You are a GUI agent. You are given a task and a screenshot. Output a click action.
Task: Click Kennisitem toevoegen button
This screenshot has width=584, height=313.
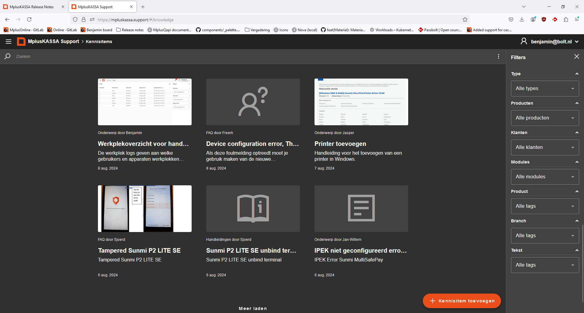pos(462,301)
